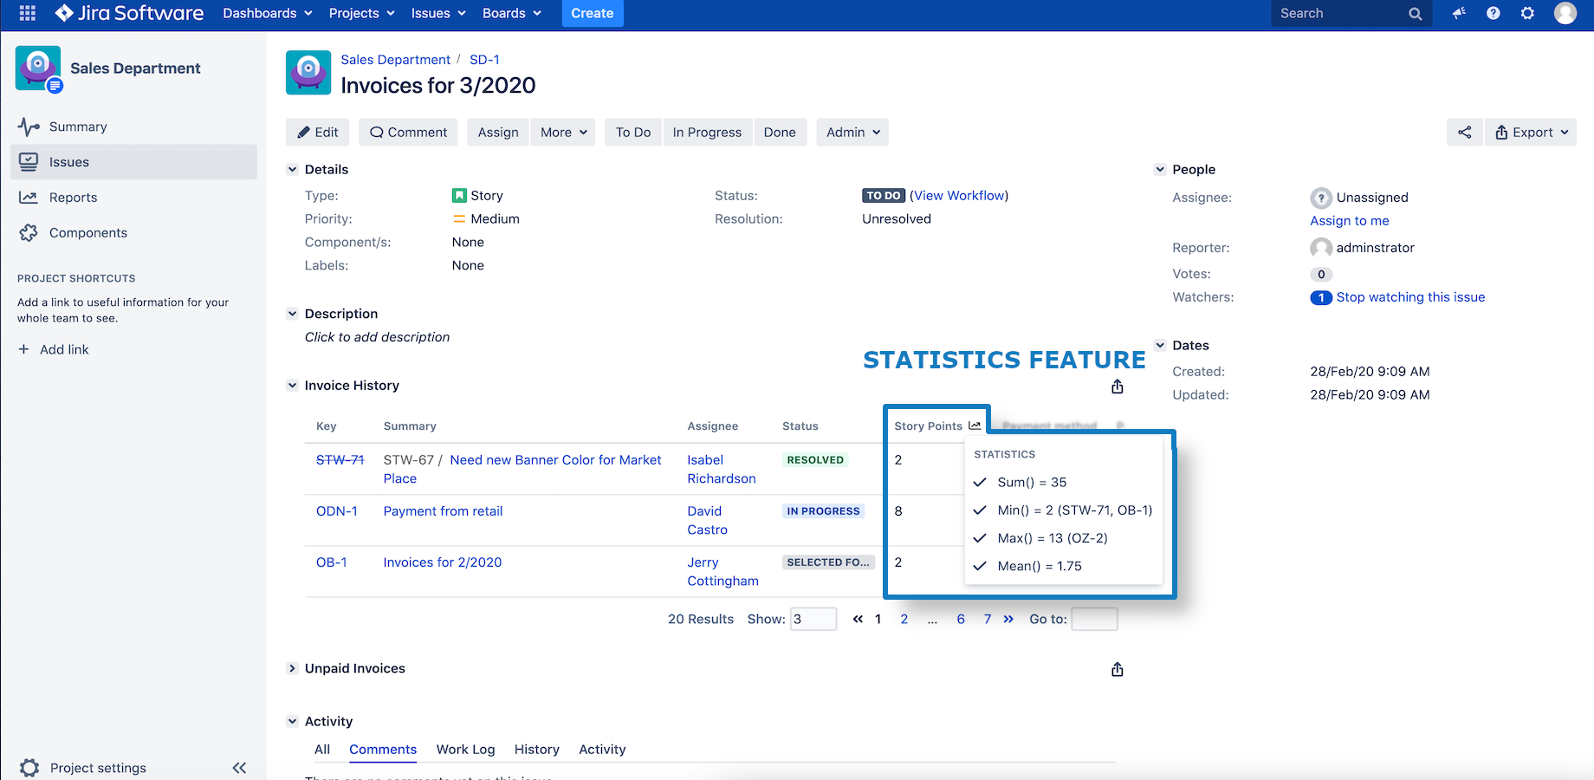
Task: Collapse the sidebar with double-arrow icon
Action: pyautogui.click(x=239, y=768)
